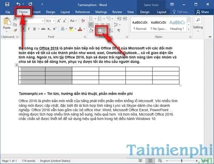Switch to the References tab
The width and height of the screenshot is (214, 164).
83,12
